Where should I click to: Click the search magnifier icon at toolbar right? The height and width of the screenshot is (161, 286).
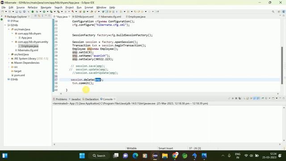tap(273, 12)
